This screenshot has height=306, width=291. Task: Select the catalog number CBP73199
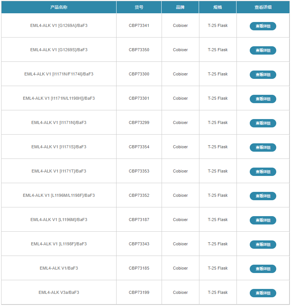tap(139, 292)
